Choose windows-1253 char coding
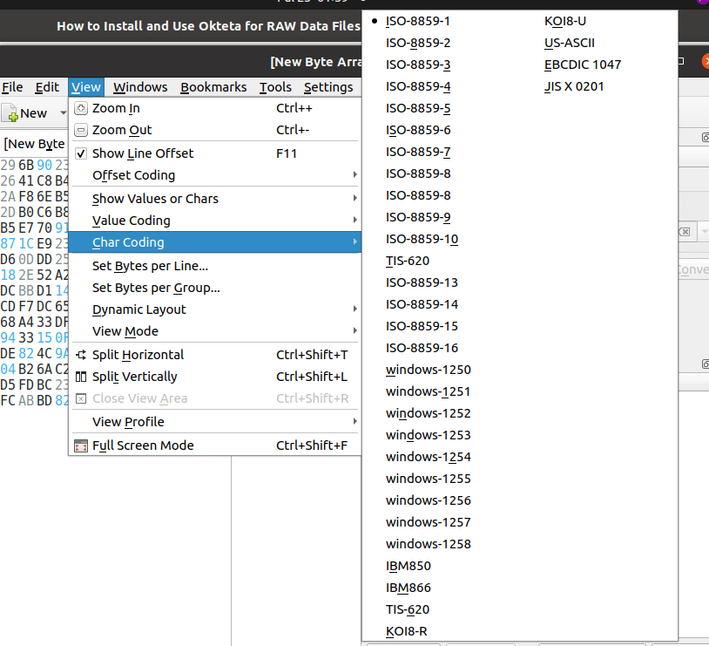Image resolution: width=709 pixels, height=646 pixels. 429,435
